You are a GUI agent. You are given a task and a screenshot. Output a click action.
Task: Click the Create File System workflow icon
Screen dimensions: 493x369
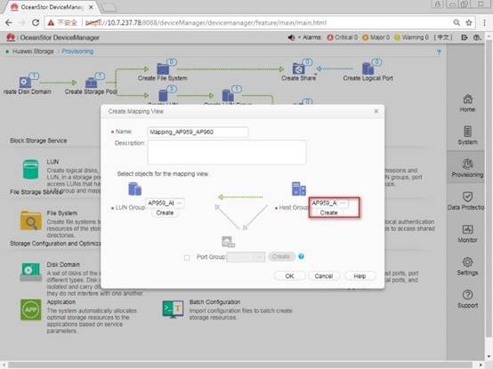pyautogui.click(x=163, y=68)
